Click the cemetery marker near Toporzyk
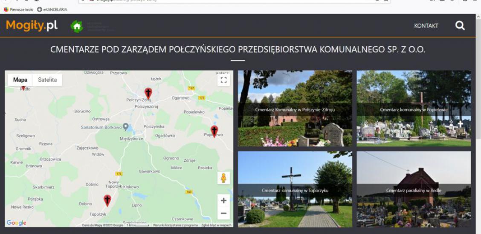481x234 pixels. [x=107, y=200]
